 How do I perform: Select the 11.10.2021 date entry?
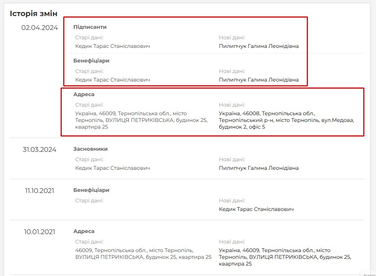(x=40, y=191)
